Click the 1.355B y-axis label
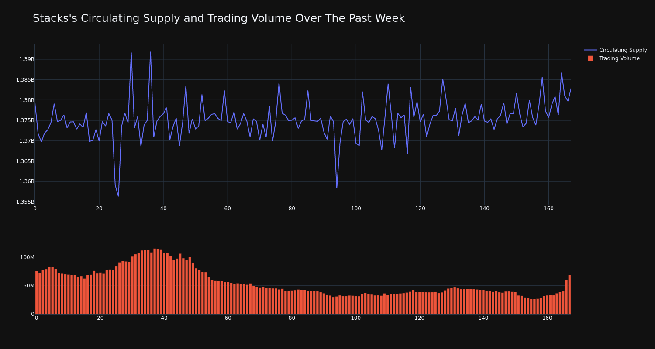This screenshot has height=349, width=655. 25,202
